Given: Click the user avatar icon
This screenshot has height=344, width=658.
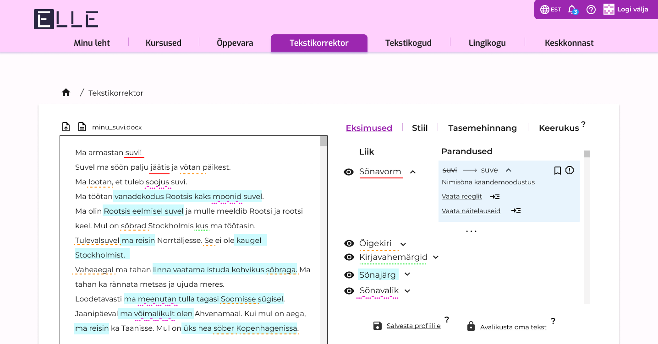Looking at the screenshot, I should (609, 9).
